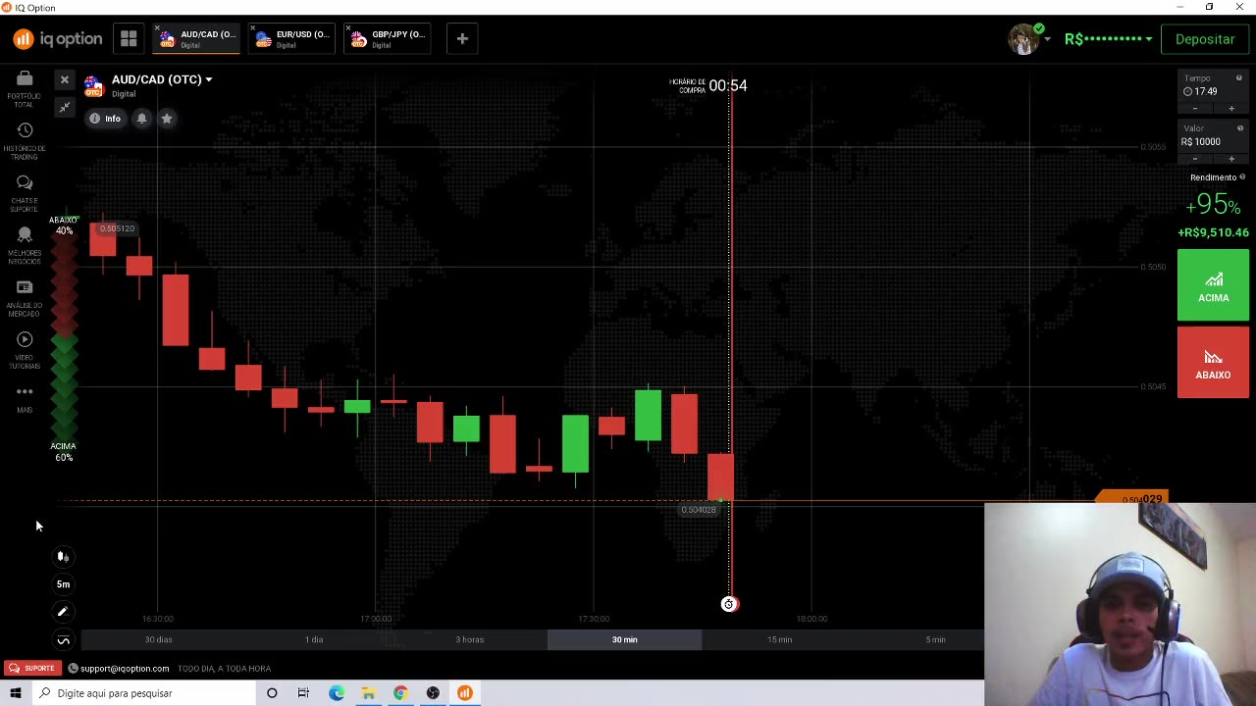Click the Windows taskbar search box
Viewport: 1256px width, 706px height.
pos(143,693)
